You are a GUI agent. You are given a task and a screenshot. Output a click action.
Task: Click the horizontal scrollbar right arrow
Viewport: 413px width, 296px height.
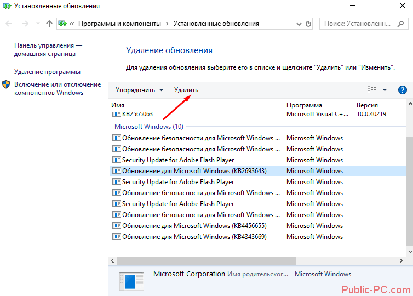tap(401, 261)
